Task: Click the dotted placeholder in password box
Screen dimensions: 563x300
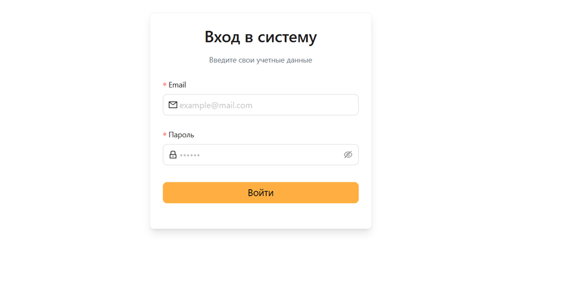Action: coord(190,155)
